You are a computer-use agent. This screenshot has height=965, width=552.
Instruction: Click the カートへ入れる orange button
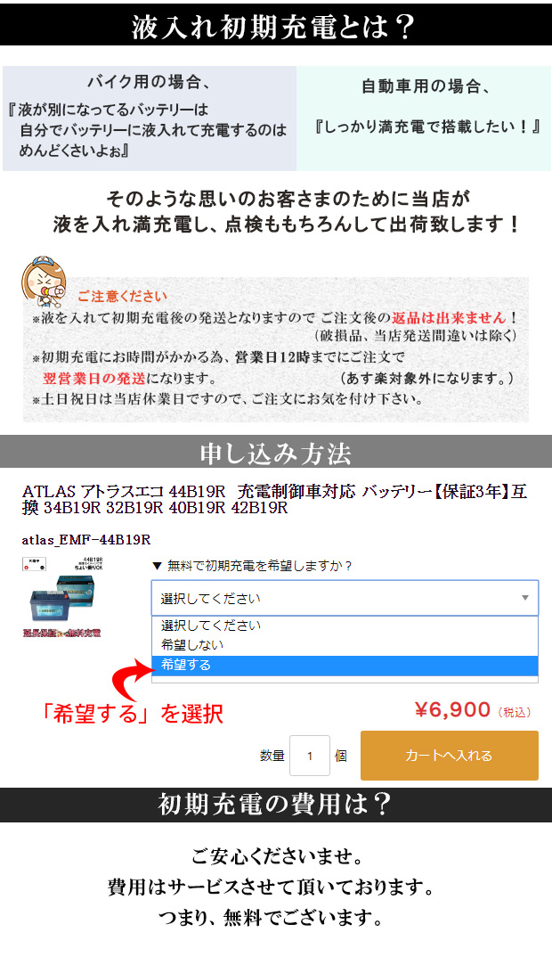[450, 755]
